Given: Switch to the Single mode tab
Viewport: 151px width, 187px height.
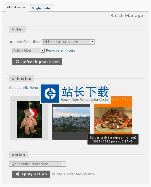Looking at the screenshot, I should pos(41,8).
